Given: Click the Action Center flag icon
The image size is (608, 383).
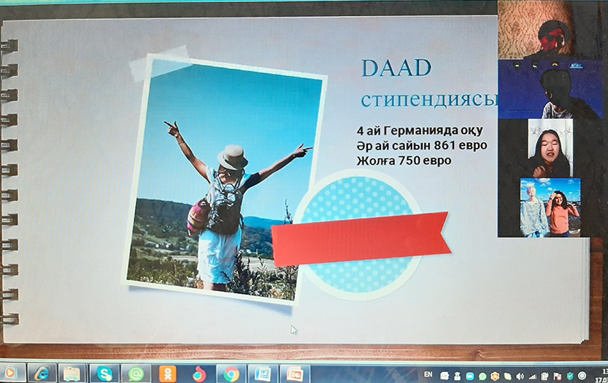Looking at the screenshot, I should pyautogui.click(x=558, y=376).
